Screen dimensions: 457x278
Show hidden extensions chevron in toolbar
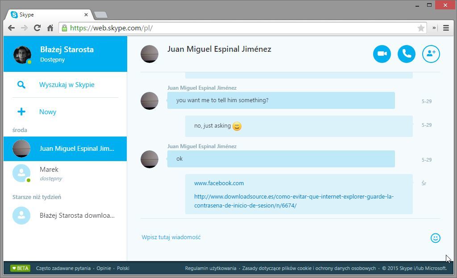coord(434,28)
